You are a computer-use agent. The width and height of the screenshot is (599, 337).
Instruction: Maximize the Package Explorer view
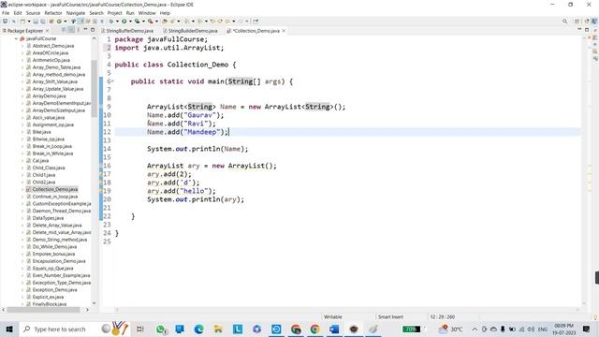click(93, 30)
